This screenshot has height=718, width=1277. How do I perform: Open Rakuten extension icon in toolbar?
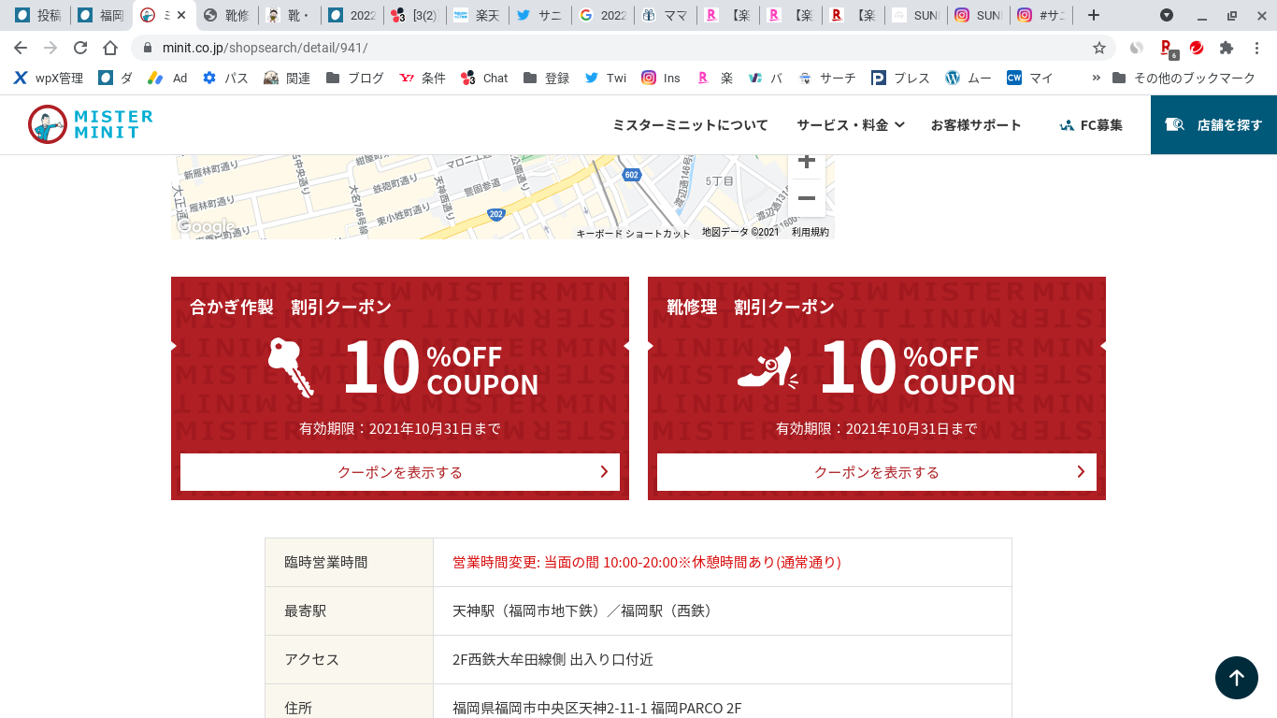coord(1167,48)
